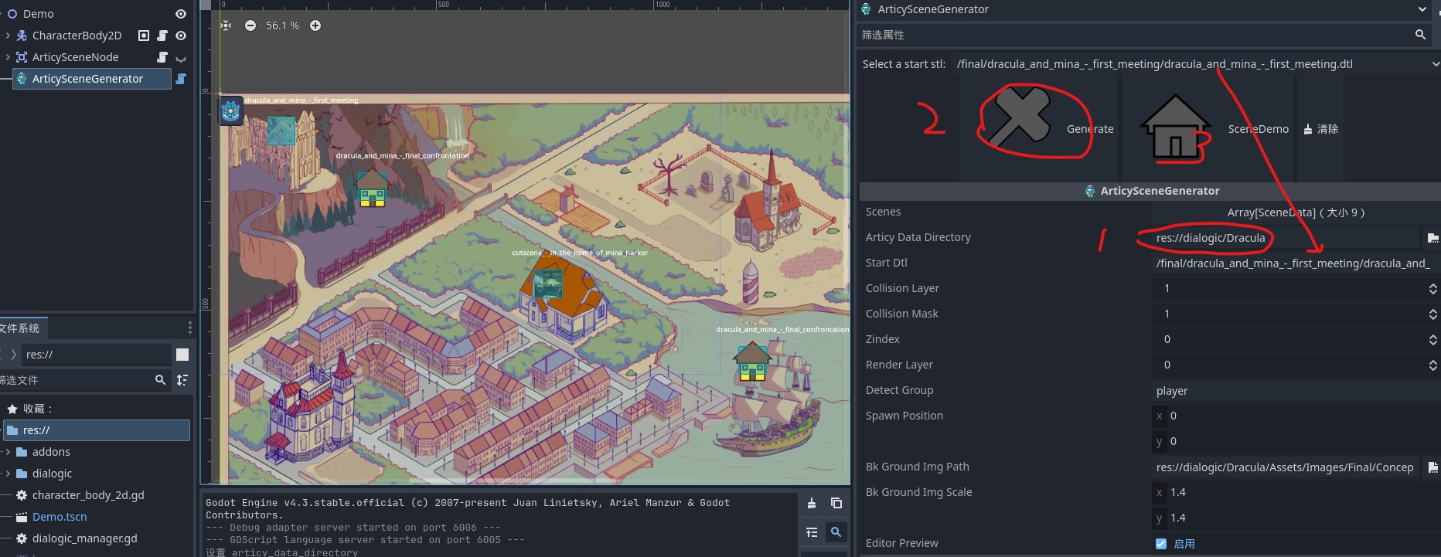Click the group-selection icon on CharacterBody2D
The image size is (1441, 557).
[x=144, y=36]
